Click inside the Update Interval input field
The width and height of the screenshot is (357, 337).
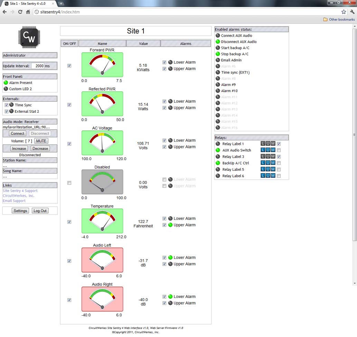[x=38, y=65]
